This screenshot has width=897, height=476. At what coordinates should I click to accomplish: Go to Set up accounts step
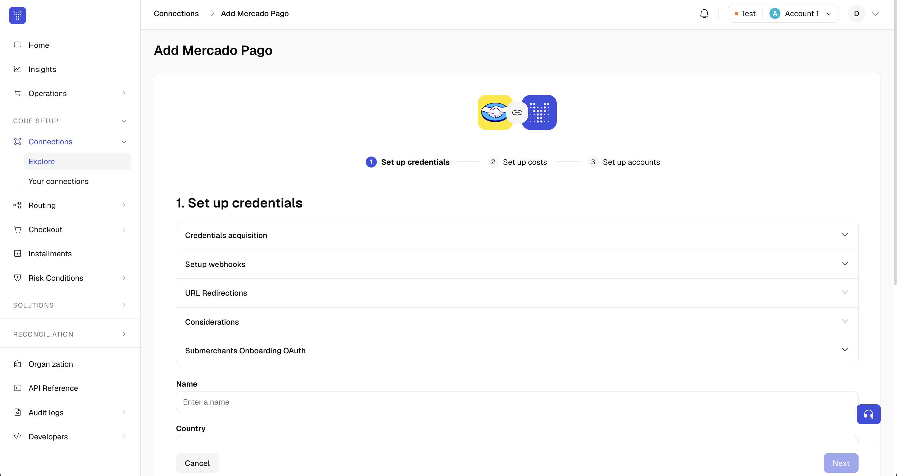click(x=624, y=162)
